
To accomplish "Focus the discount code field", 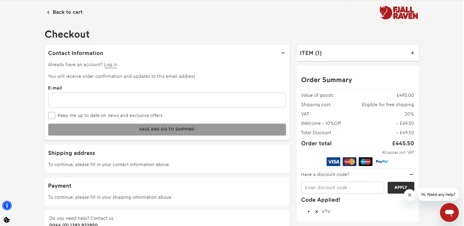I will pyautogui.click(x=342, y=188).
